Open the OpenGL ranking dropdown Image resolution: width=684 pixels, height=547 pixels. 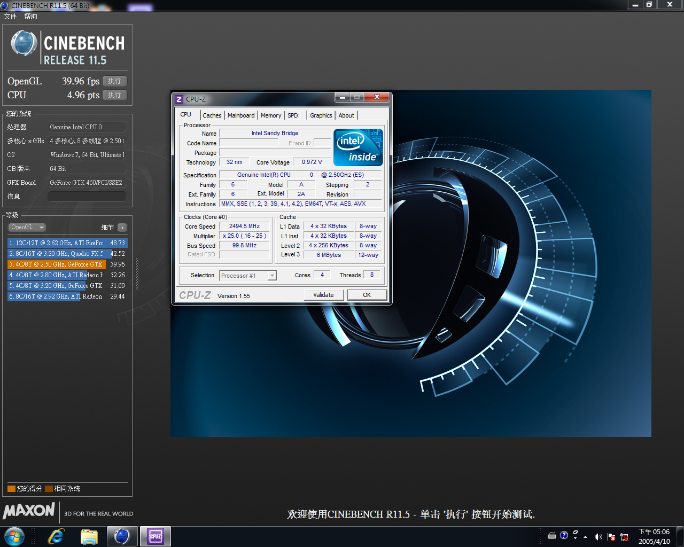27,227
